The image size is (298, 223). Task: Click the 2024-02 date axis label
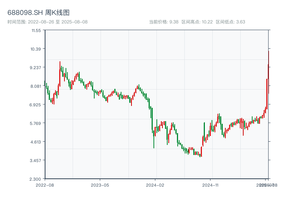155,185
